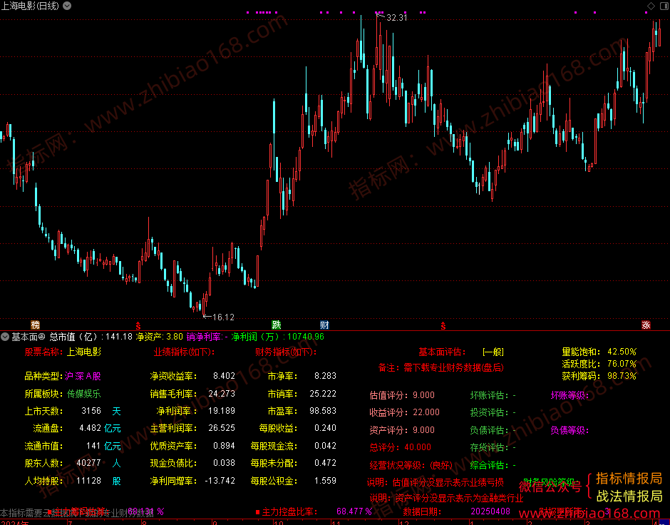The width and height of the screenshot is (670, 525).
Task: Click the 40277 shareholder count value
Action: (89, 463)
